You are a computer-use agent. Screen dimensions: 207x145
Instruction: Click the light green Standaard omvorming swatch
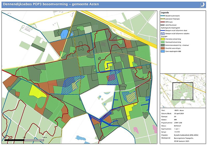(163, 42)
